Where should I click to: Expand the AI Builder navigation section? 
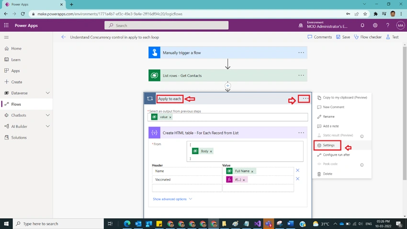pyautogui.click(x=48, y=126)
